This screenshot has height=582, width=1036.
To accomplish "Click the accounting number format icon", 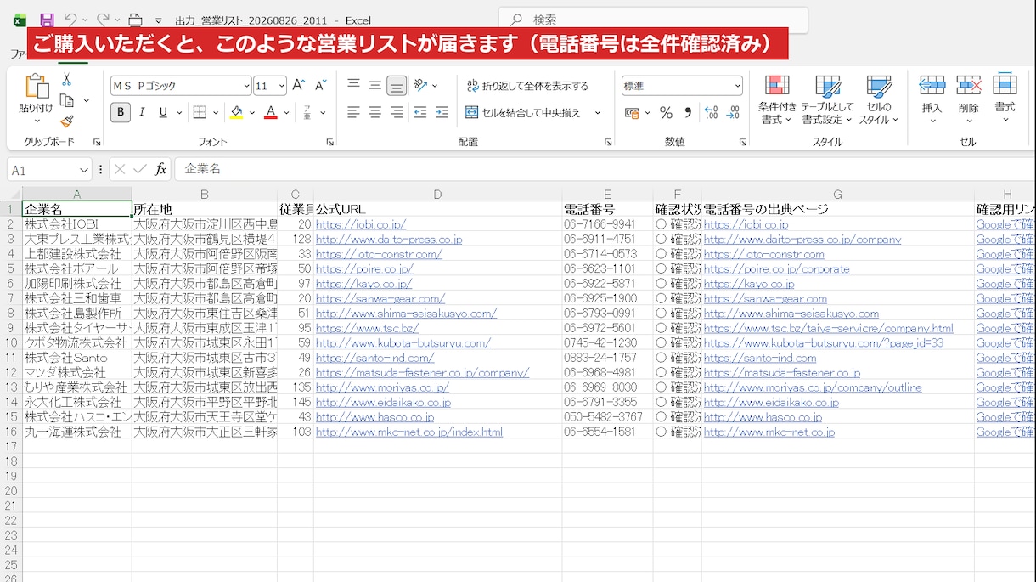I will click(x=631, y=112).
